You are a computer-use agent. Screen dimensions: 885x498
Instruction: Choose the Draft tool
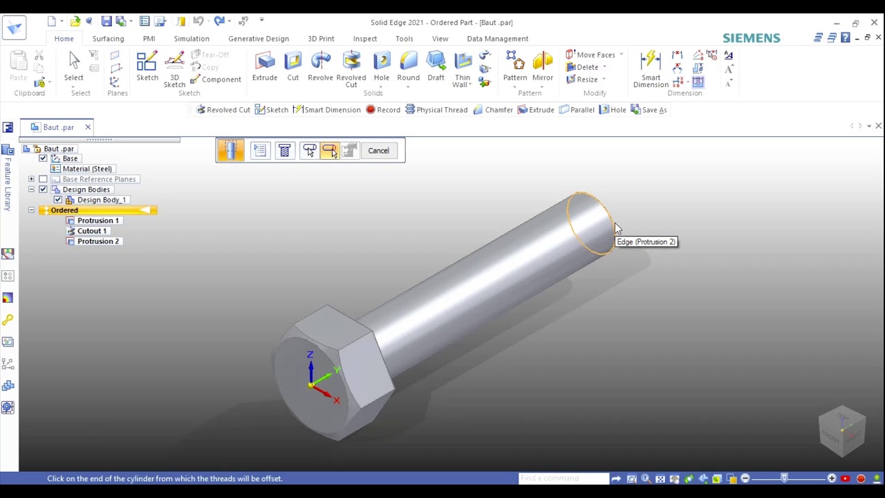click(x=436, y=66)
